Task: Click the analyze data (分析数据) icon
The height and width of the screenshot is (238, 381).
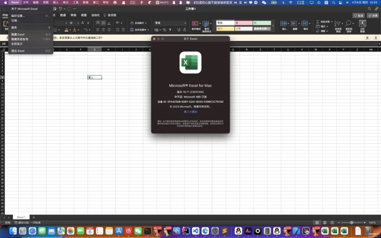Action: click(x=362, y=24)
